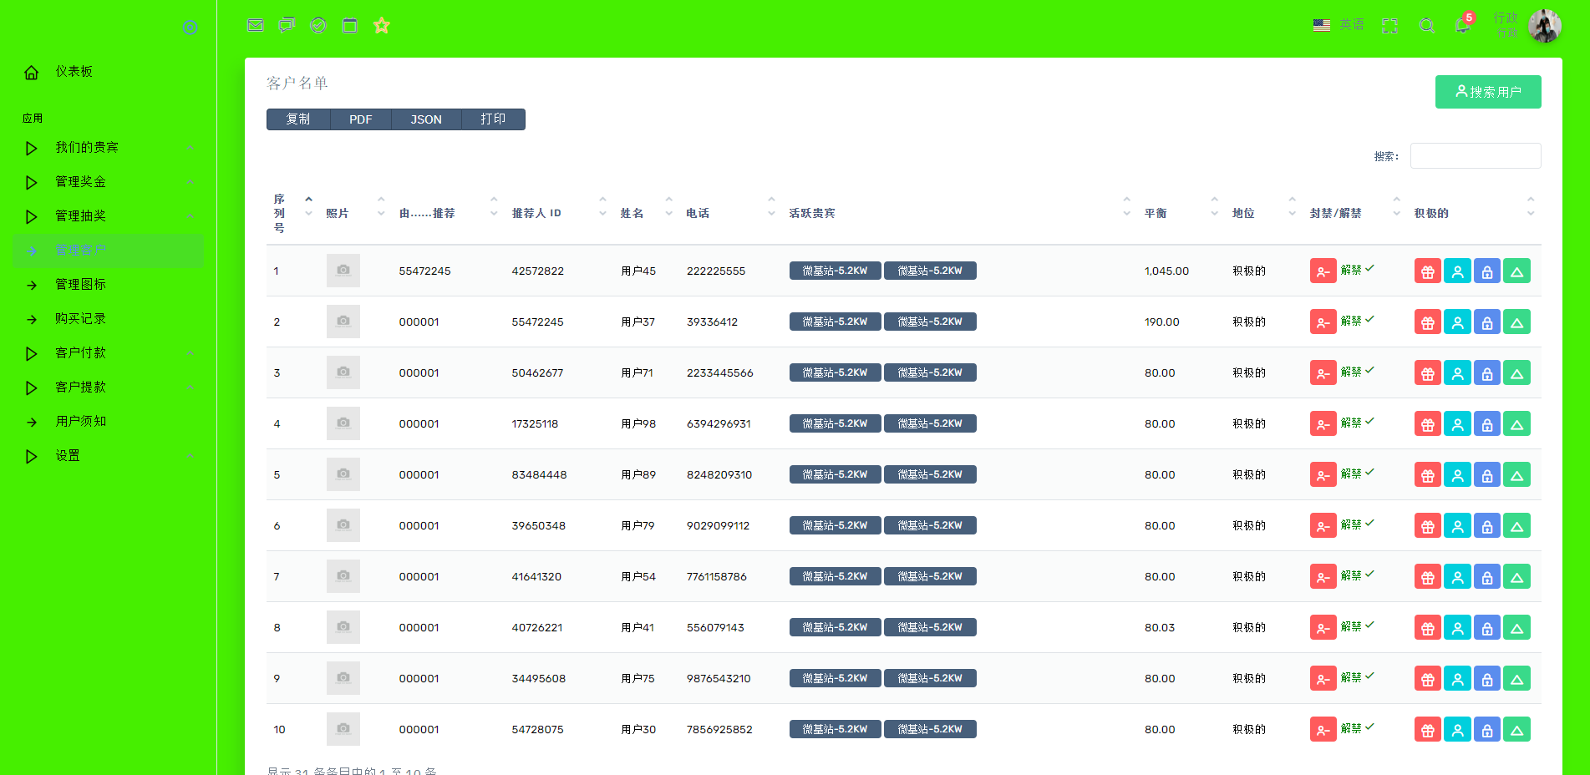Open the calendar icon in top toolbar
The image size is (1590, 775).
pyautogui.click(x=350, y=25)
